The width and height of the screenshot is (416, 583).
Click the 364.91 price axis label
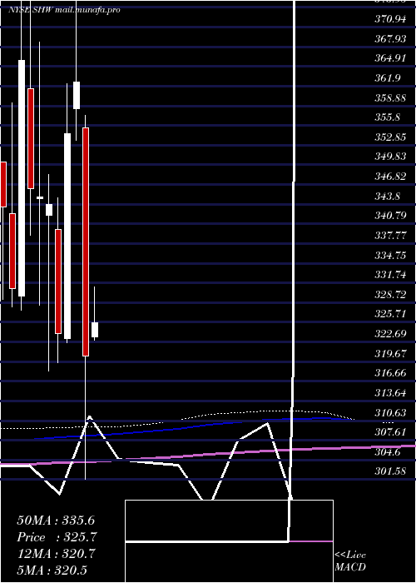(x=390, y=58)
